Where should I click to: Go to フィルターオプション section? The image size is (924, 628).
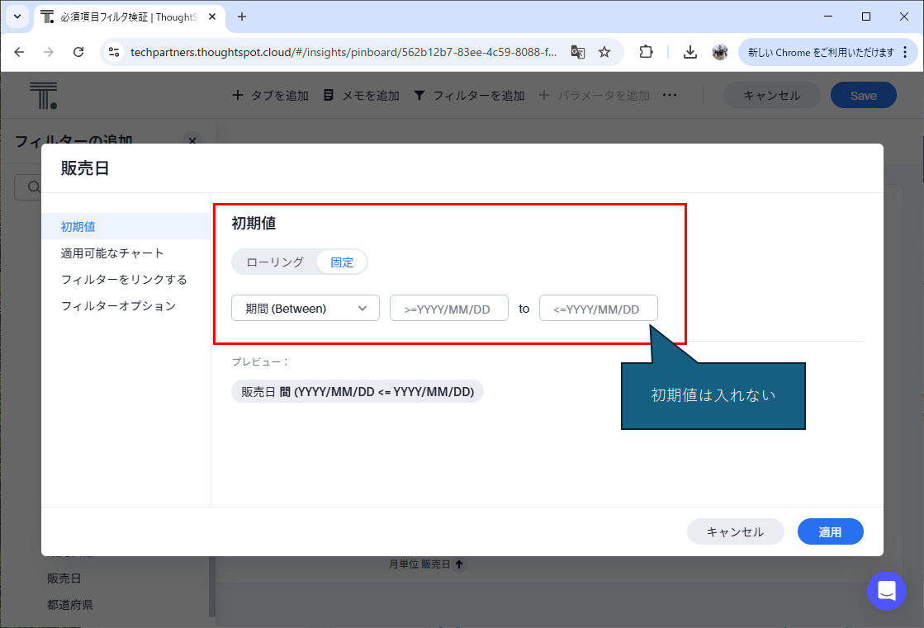(118, 306)
